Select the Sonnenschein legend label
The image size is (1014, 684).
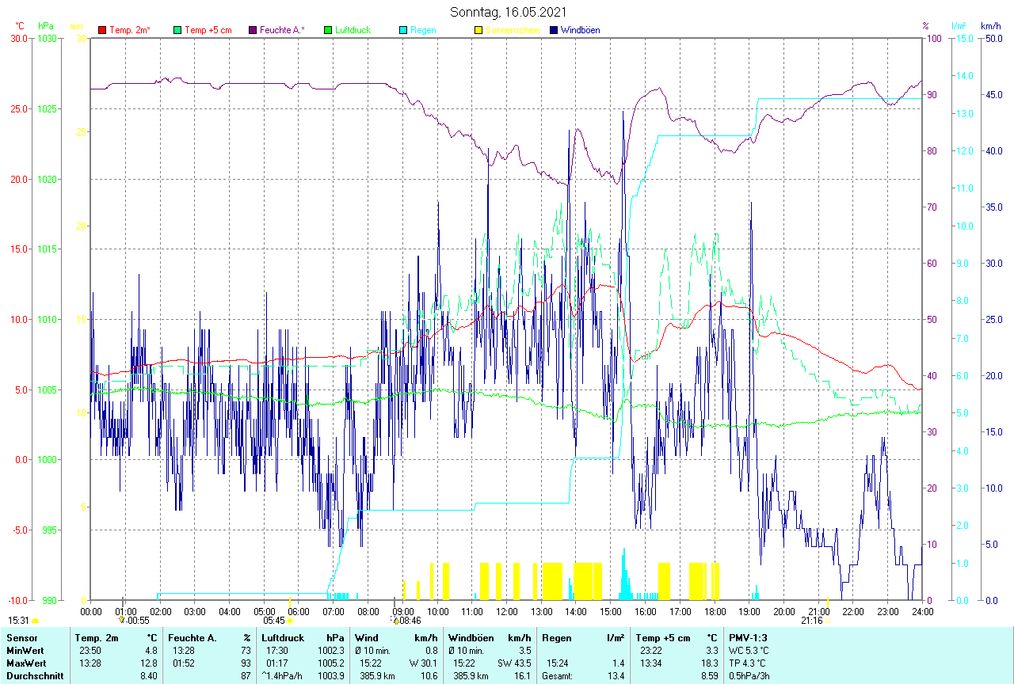point(513,30)
